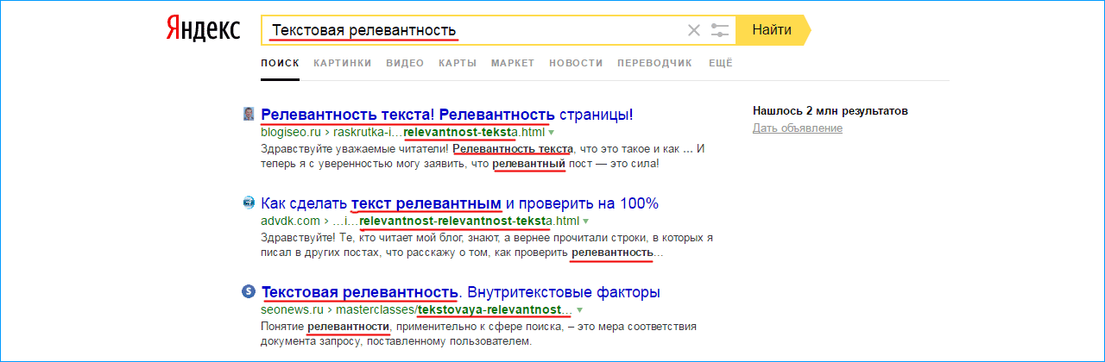Expand dropdown arrow after seonews.ru URL
Viewport: 1105px width, 362px height.
[x=580, y=309]
